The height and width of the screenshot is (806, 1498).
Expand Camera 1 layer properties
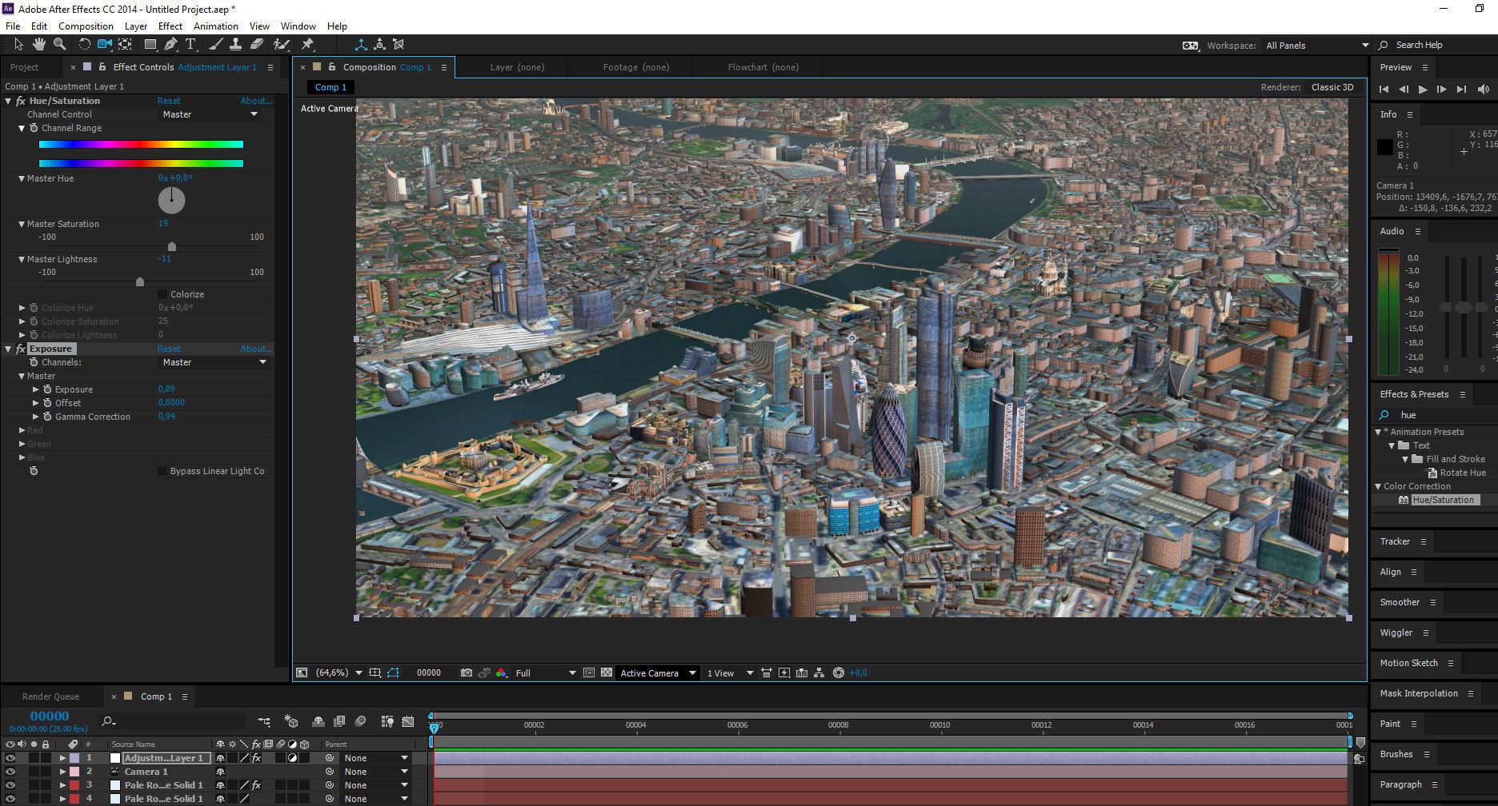(x=62, y=772)
